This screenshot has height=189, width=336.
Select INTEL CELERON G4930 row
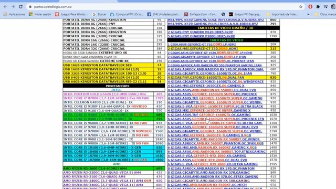[114, 102]
